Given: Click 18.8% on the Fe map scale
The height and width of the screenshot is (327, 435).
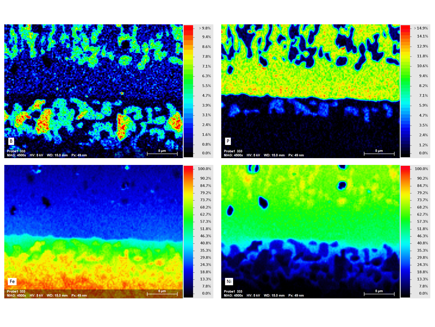Looking at the screenshot, I should (206, 272).
